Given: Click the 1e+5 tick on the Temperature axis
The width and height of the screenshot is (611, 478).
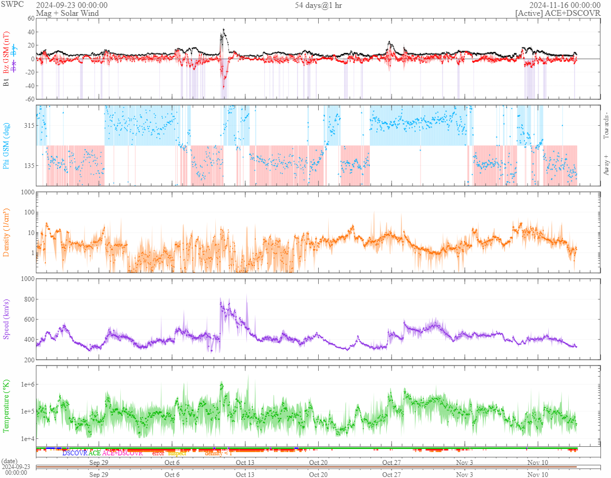Looking at the screenshot, I should click(27, 411).
